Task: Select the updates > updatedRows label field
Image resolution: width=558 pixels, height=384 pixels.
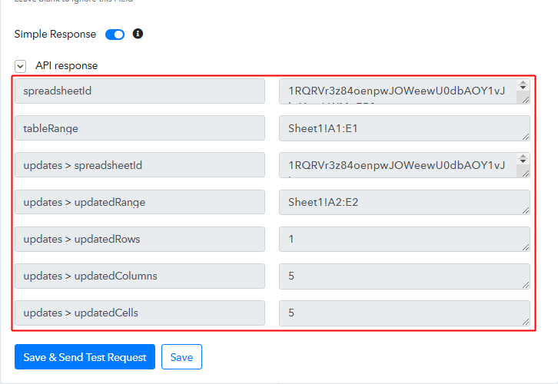Action: [x=140, y=239]
